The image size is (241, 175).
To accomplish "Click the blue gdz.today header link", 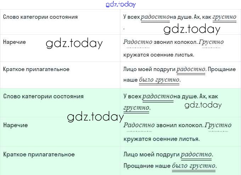I will click(120, 5).
